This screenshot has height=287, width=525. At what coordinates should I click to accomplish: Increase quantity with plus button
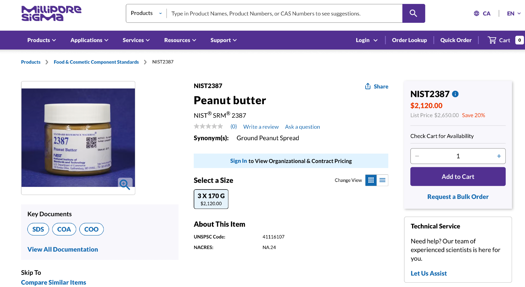click(499, 156)
